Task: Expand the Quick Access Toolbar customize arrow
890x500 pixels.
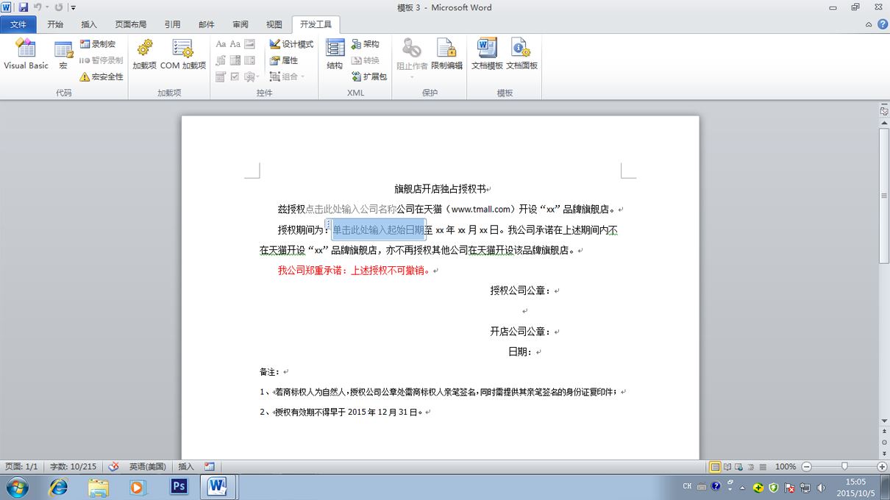Action: (x=73, y=7)
